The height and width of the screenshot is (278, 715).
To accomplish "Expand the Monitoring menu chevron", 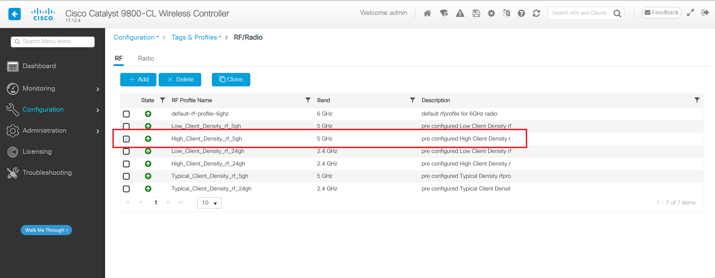I will click(98, 89).
